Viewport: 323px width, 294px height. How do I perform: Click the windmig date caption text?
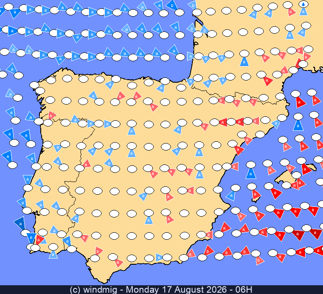(x=161, y=290)
